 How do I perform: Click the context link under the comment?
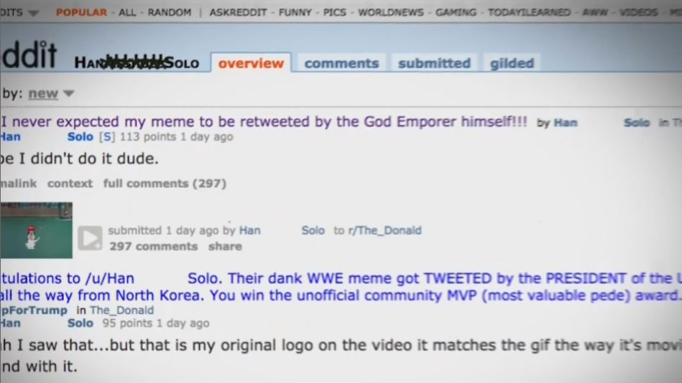click(x=70, y=184)
